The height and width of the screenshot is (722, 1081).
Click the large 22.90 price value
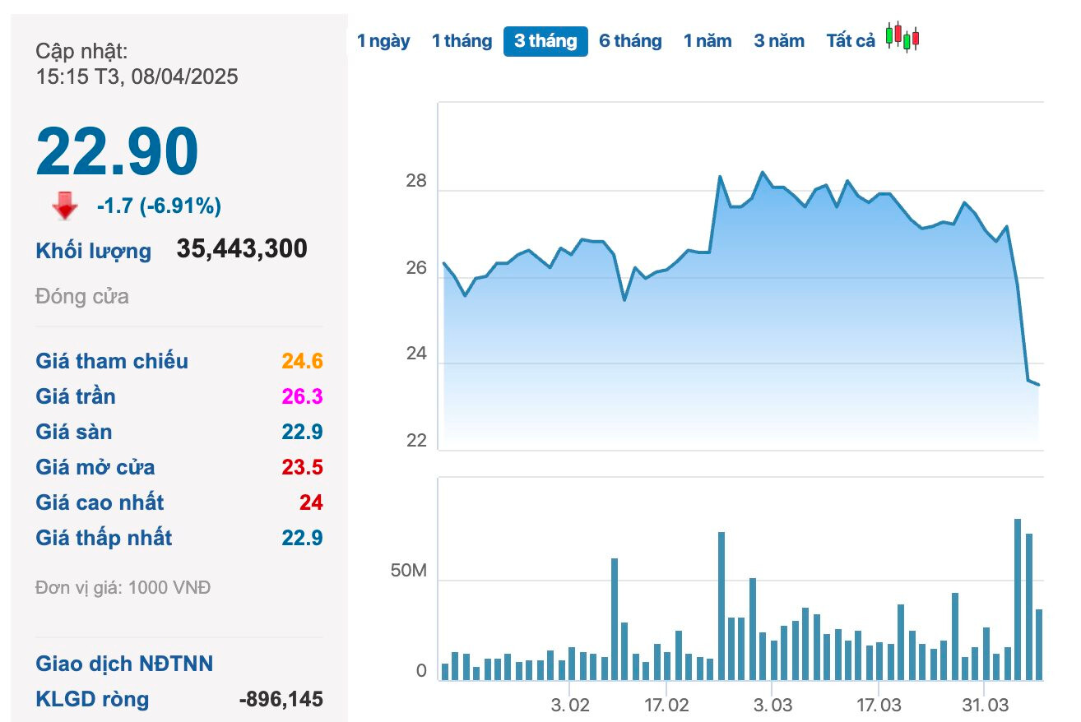[117, 151]
